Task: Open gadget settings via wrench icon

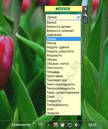Action: pos(85,15)
